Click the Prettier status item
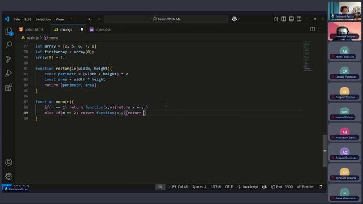Viewport: 363px width, 204px height. [305, 186]
